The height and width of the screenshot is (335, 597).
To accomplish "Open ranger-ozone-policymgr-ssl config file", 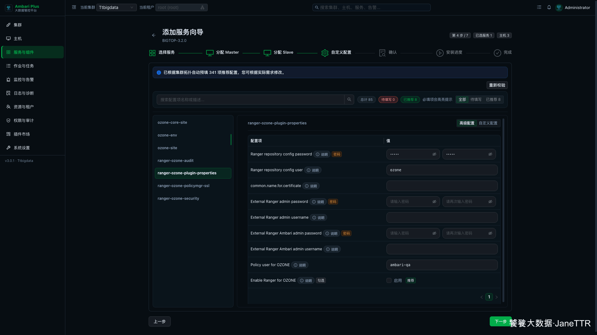I will pyautogui.click(x=193, y=186).
